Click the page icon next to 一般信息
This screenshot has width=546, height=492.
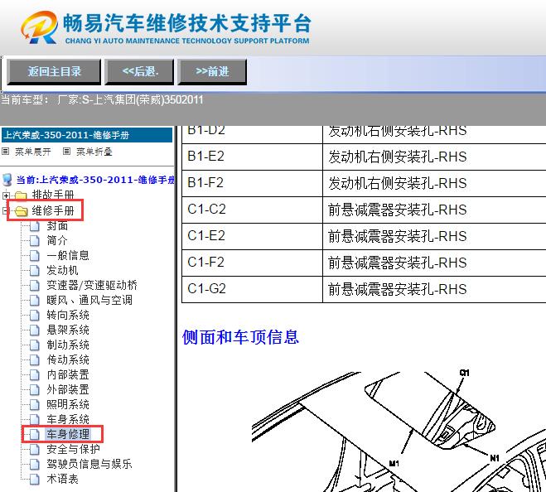[35, 256]
